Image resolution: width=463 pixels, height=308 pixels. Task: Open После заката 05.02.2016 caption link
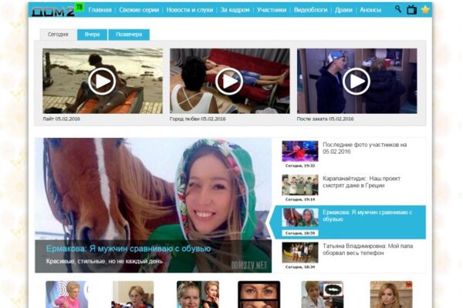coord(326,119)
